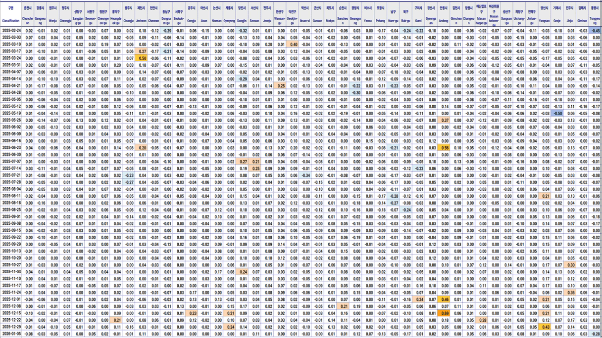Screen dimensions: 602x338
Task: Click the Classification header cell
Action: coord(11,14)
